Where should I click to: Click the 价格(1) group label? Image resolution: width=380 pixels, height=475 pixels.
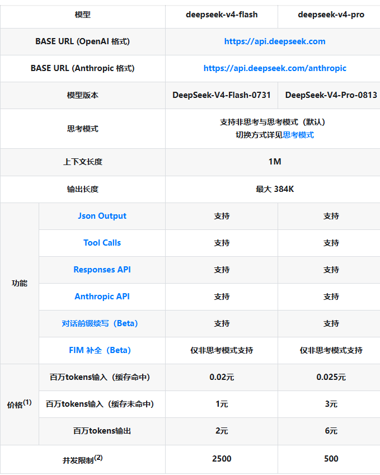pyautogui.click(x=20, y=404)
